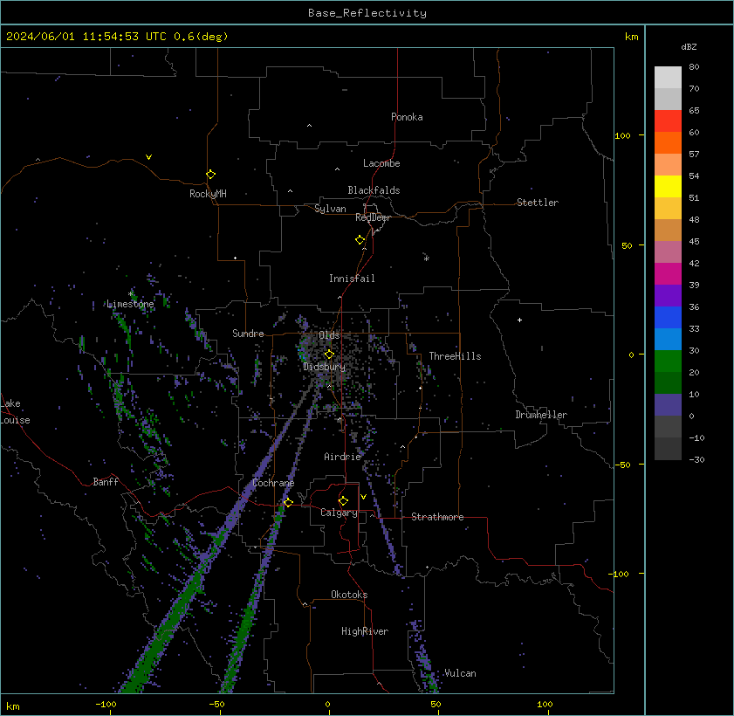Select the bright green 20-30 dBZ swatch
734x716 pixels.
coord(668,361)
